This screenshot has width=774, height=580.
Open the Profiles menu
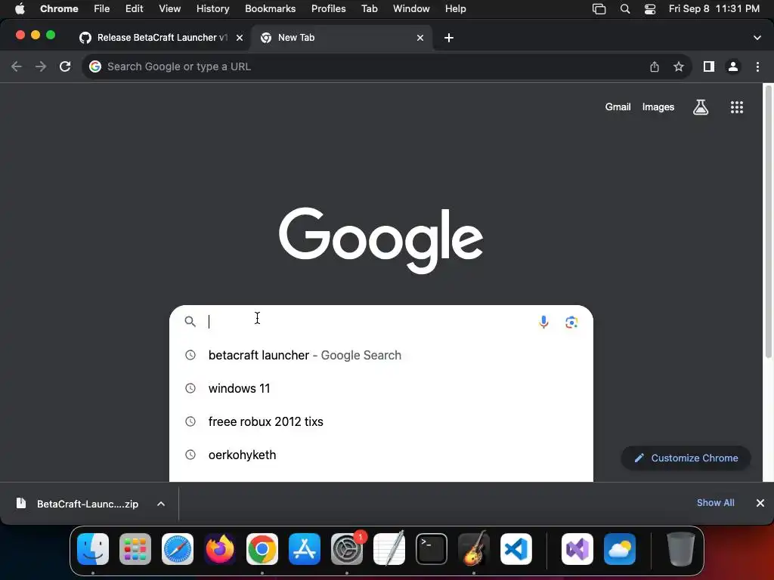[328, 8]
